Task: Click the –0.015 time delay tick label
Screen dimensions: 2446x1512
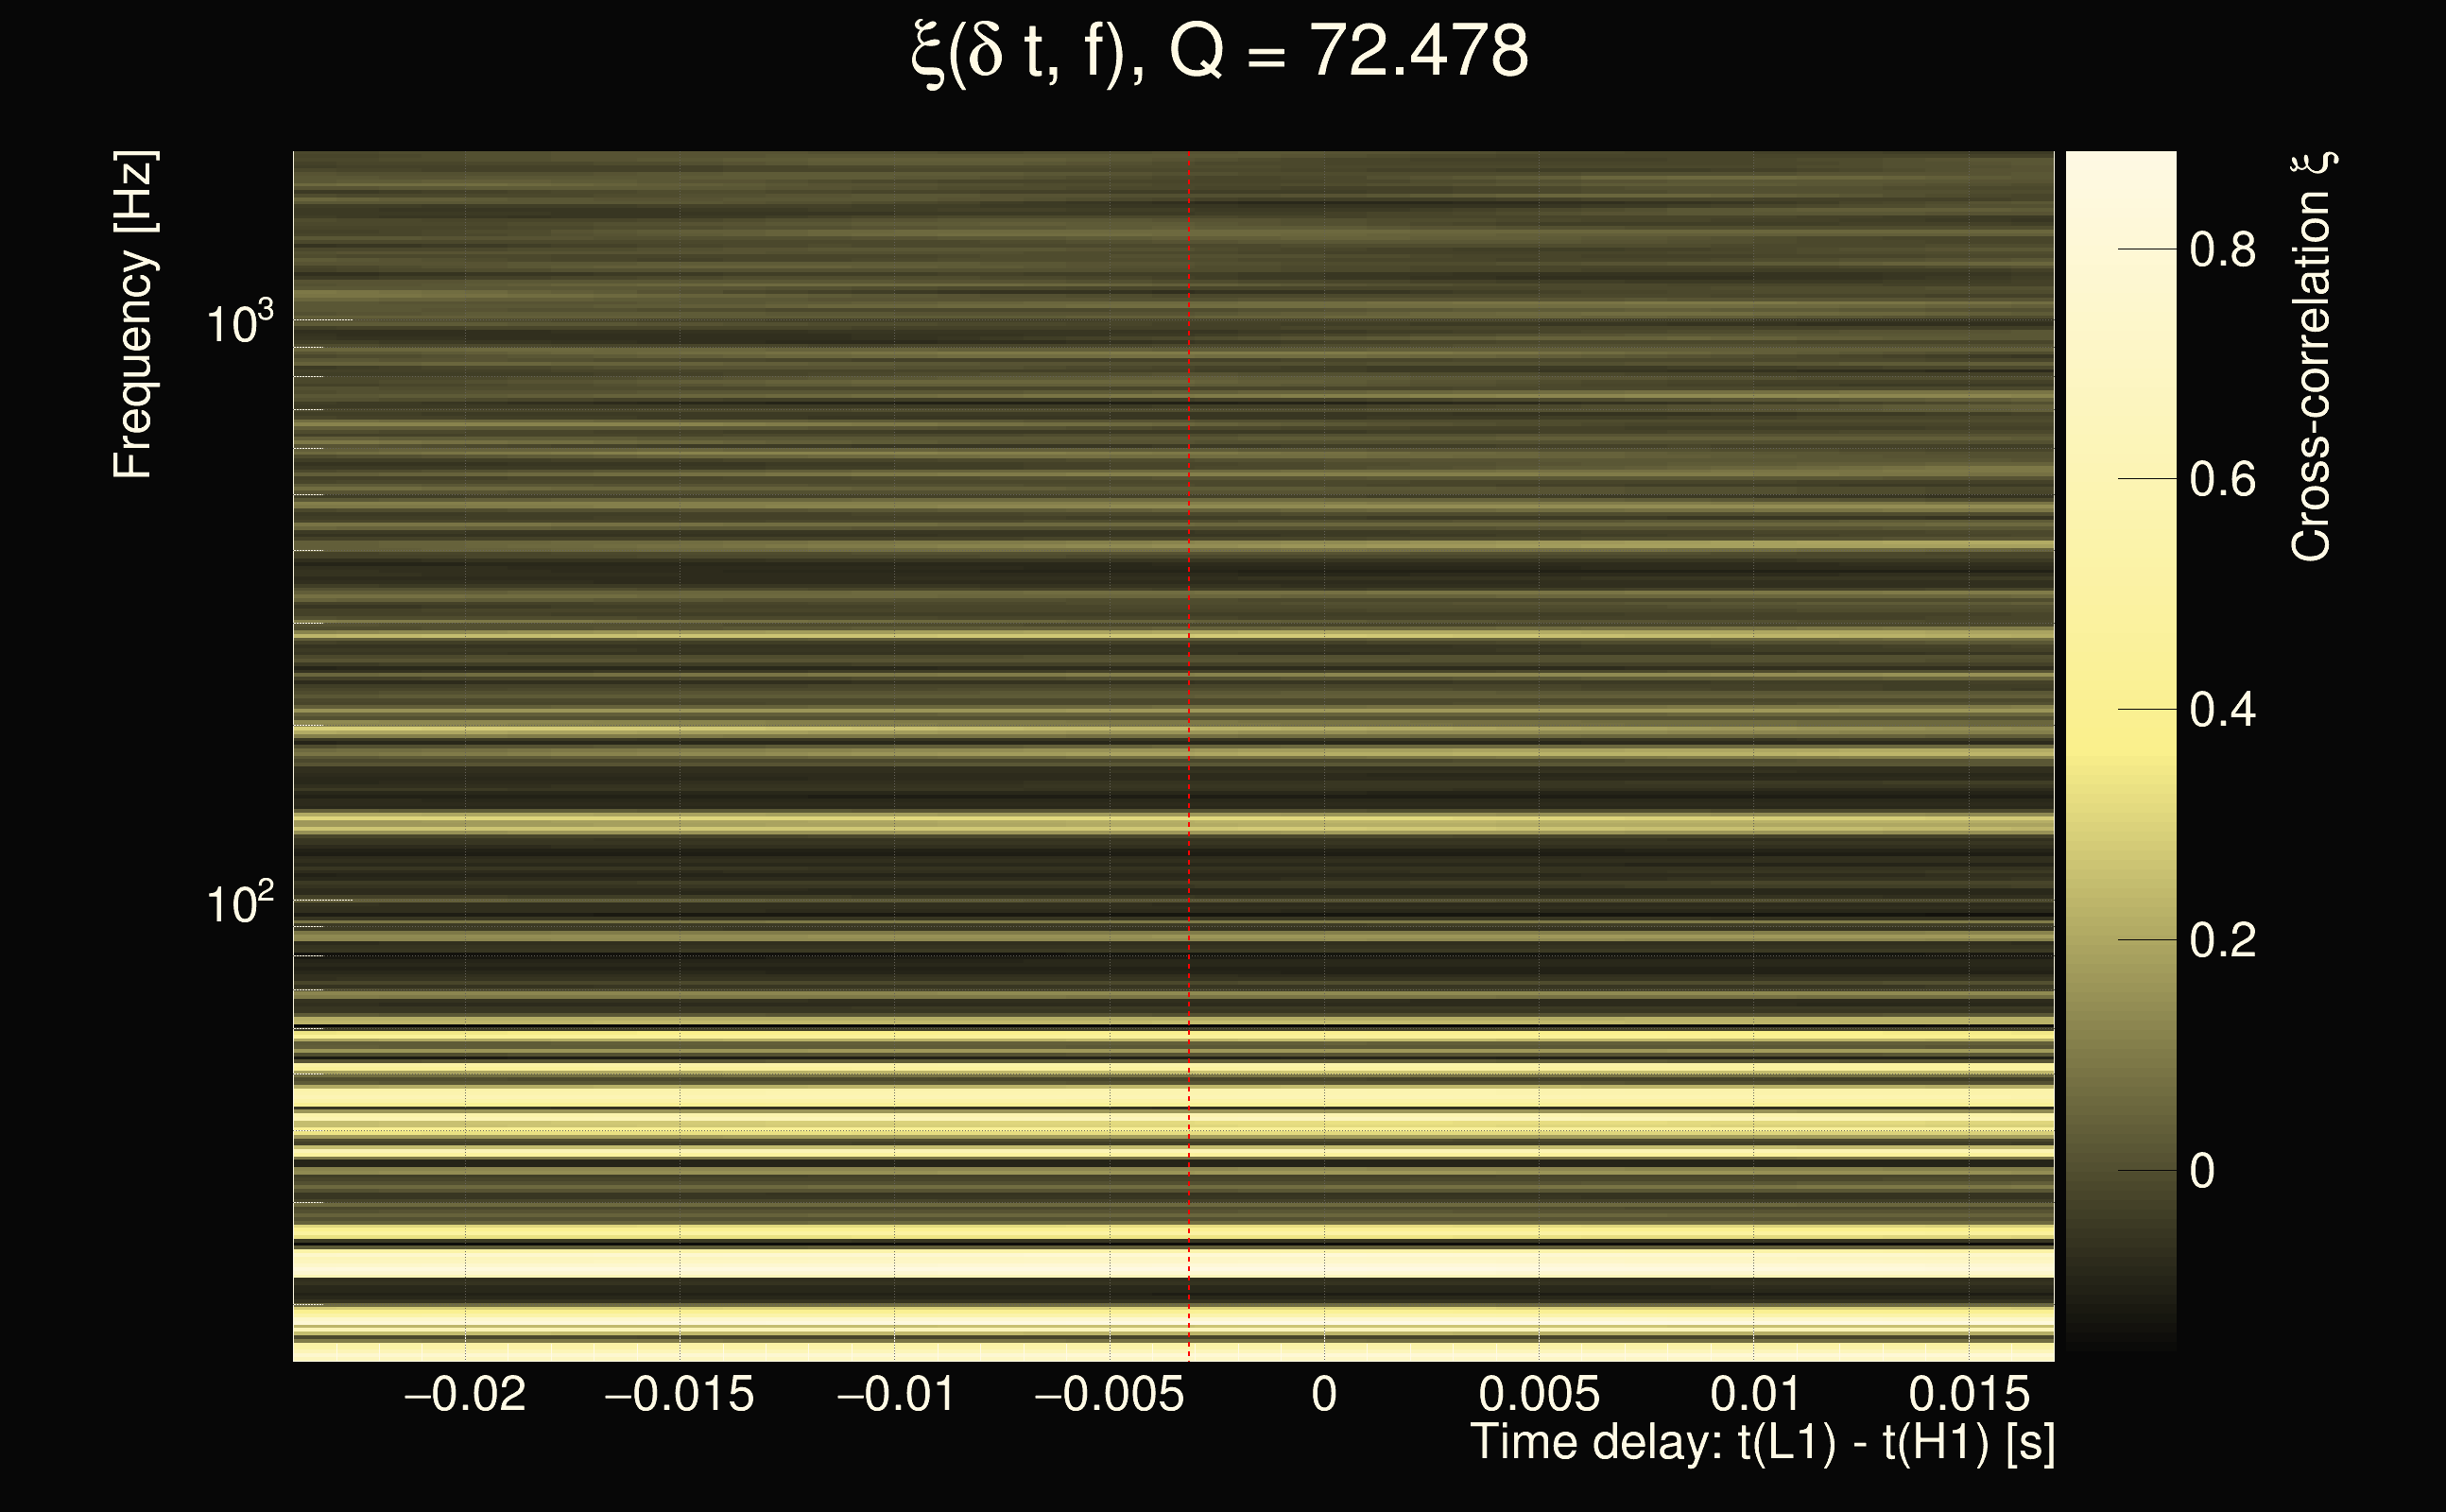Action: [x=680, y=1394]
